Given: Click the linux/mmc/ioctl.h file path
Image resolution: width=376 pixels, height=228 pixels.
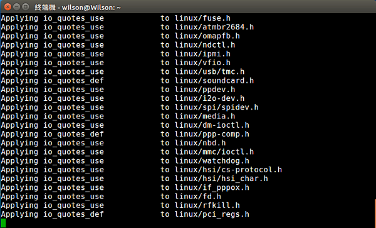Looking at the screenshot, I should [214, 152].
